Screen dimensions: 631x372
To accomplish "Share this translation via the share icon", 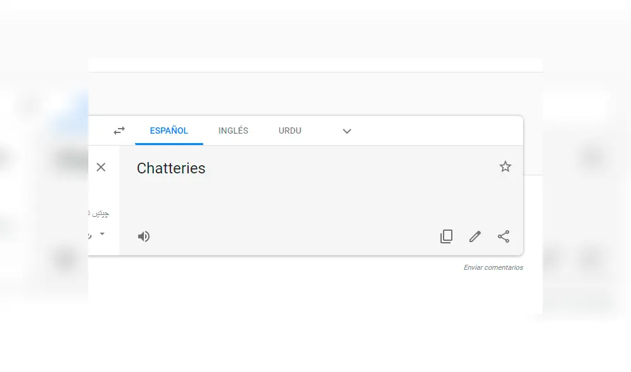I will 504,236.
